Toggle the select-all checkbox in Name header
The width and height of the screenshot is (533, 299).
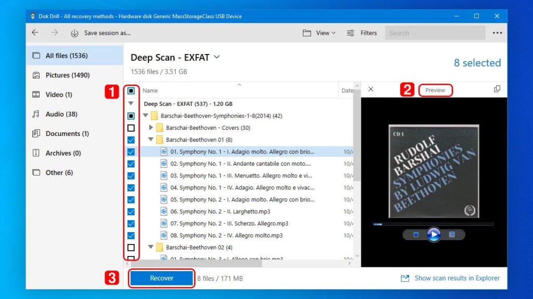click(x=131, y=91)
